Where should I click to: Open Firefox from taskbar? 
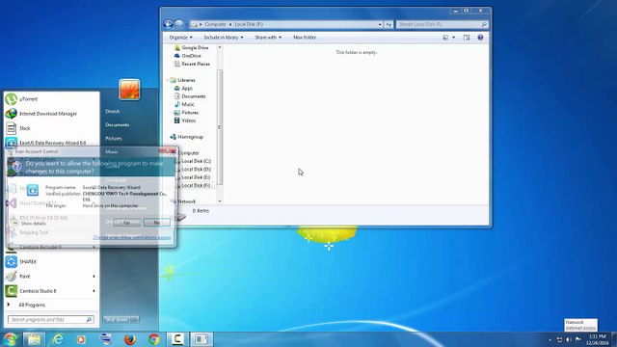tap(129, 339)
